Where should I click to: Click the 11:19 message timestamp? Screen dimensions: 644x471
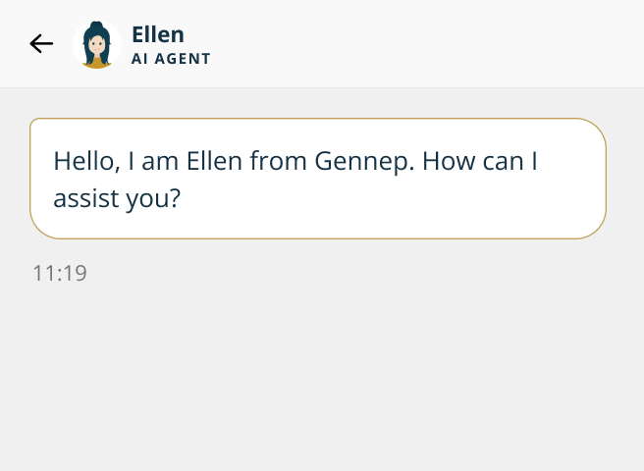[60, 273]
